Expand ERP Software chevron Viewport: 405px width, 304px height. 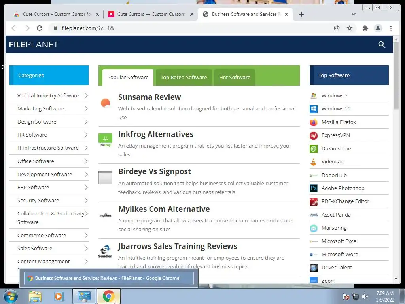coord(86,187)
